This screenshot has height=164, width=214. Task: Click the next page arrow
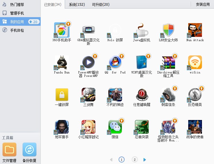[145, 160]
